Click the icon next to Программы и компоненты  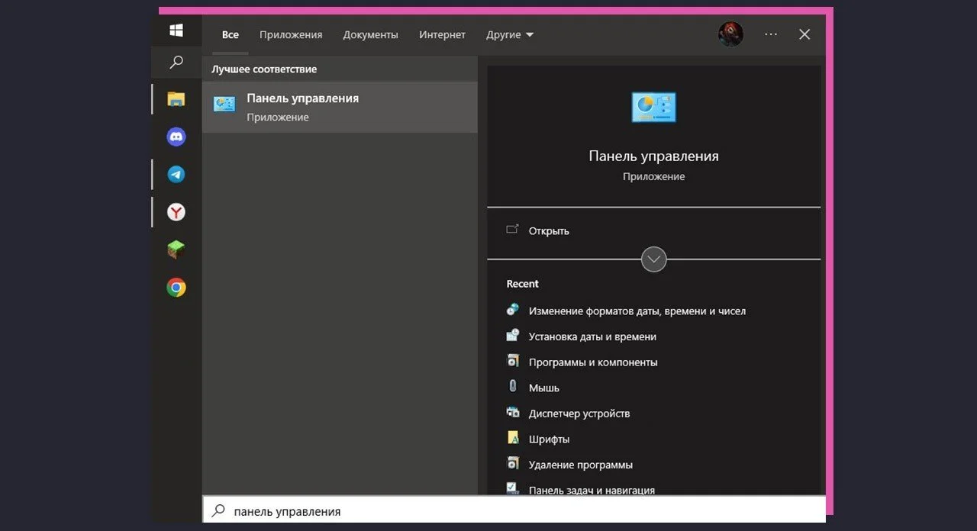[x=513, y=361]
